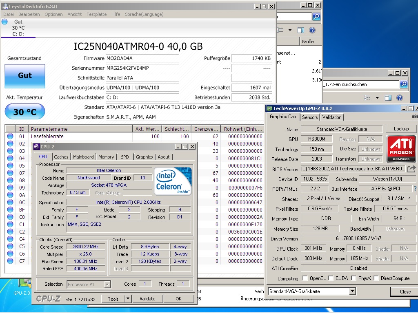Click the Parametername column header
418x313 pixels.
80,129
